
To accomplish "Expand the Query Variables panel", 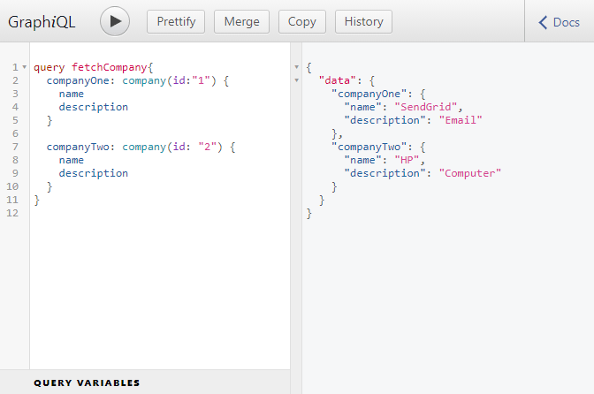I will click(x=87, y=383).
